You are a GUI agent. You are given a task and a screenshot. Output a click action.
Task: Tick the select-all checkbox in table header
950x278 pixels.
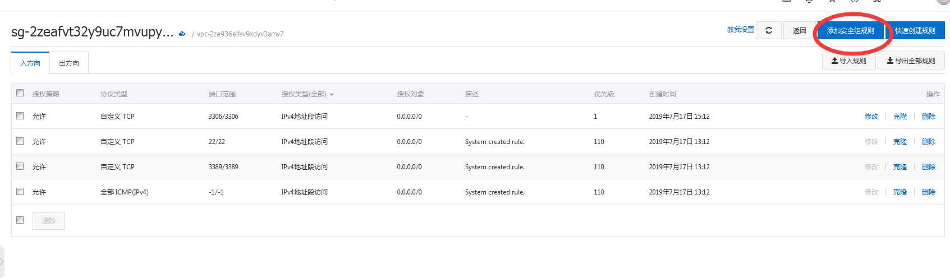[20, 93]
